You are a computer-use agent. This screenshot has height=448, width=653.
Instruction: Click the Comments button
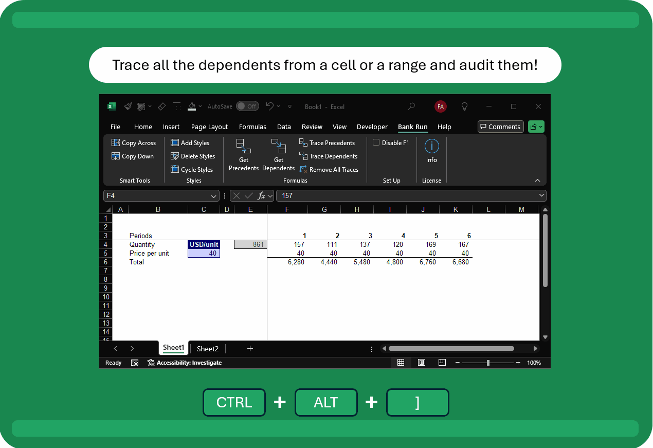500,127
